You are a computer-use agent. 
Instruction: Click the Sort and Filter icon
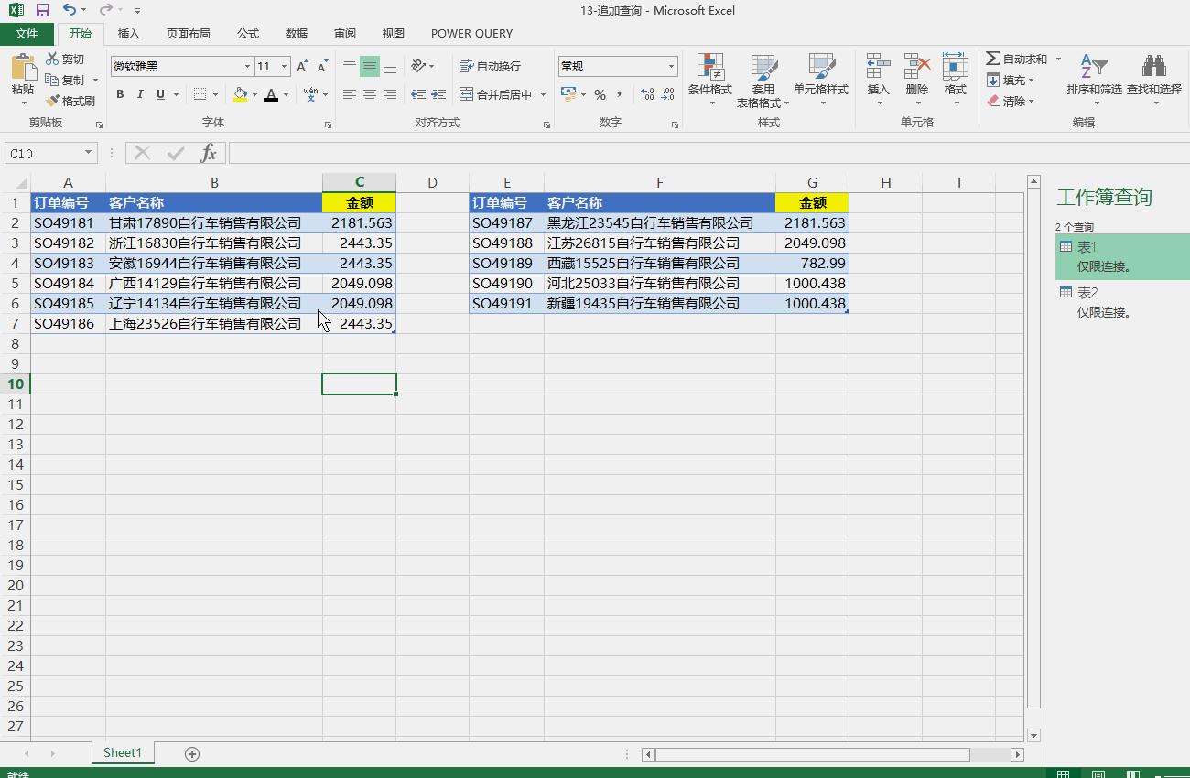(1093, 67)
